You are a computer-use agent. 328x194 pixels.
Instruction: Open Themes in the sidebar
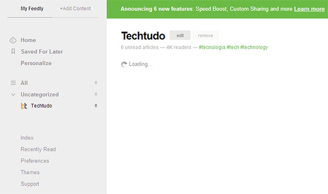tap(30, 172)
